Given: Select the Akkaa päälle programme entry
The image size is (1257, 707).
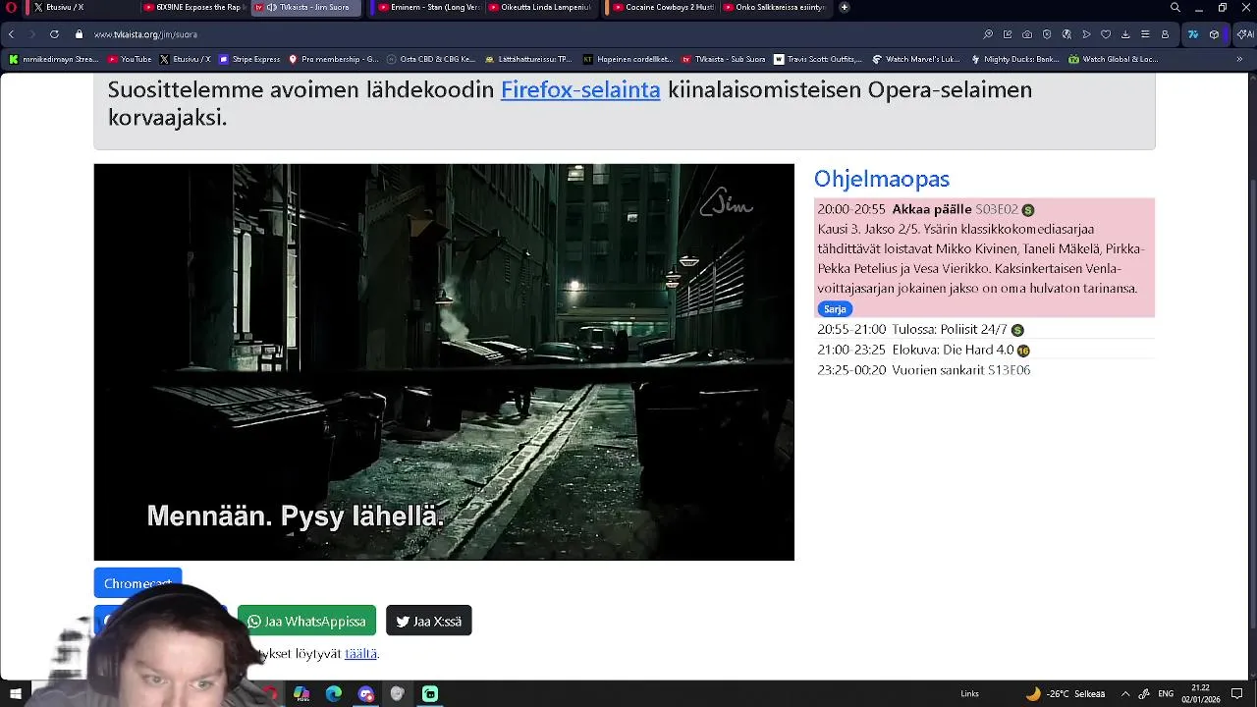Looking at the screenshot, I should click(x=984, y=258).
